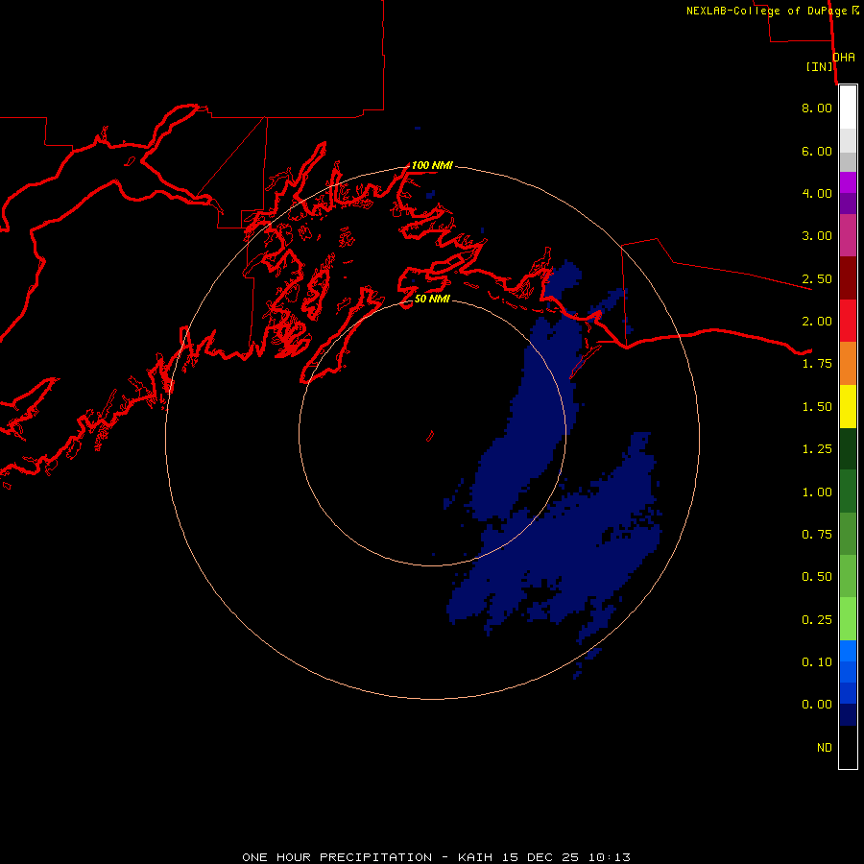Click the ONE HOUR PRECIPITATION title text

click(337, 857)
